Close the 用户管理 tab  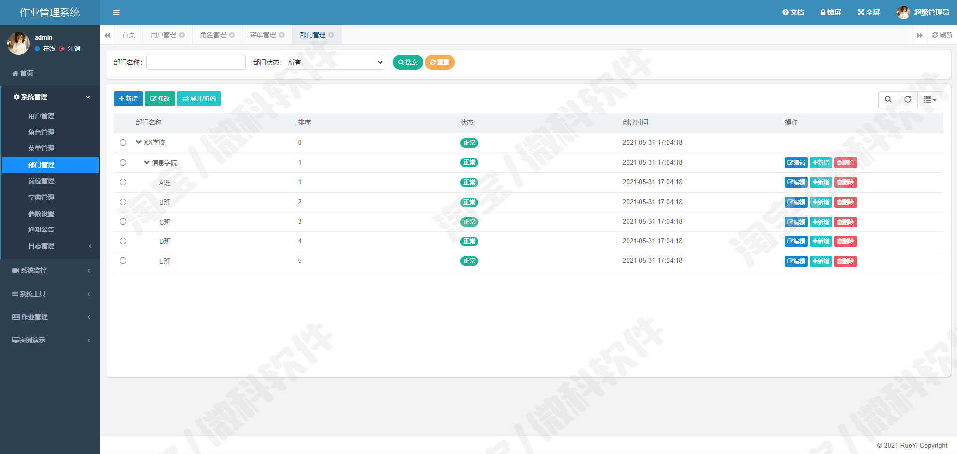click(x=182, y=35)
